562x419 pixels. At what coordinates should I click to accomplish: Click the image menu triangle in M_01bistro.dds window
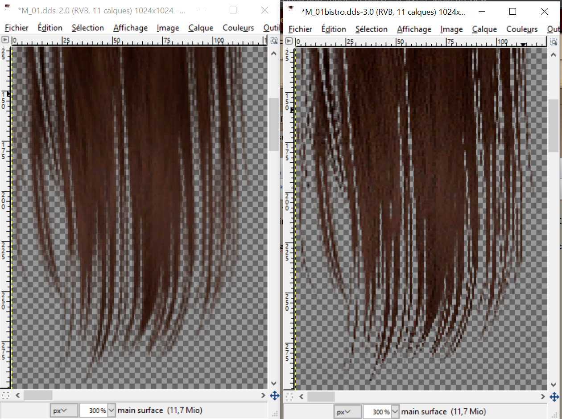289,41
